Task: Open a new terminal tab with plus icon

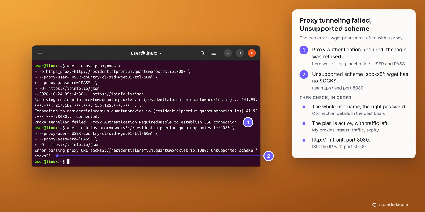Action: pyautogui.click(x=40, y=53)
